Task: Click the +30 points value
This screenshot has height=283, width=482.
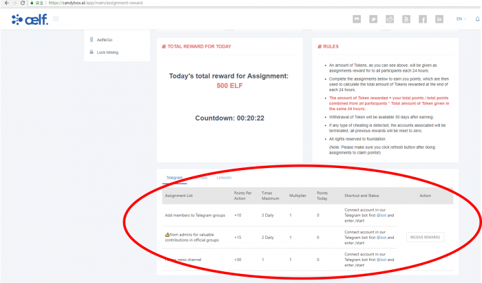Action: tap(238, 260)
